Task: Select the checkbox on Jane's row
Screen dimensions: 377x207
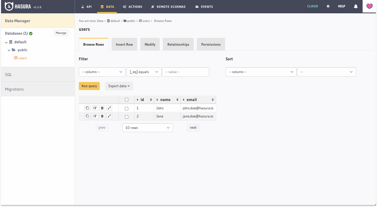Action: [x=126, y=116]
